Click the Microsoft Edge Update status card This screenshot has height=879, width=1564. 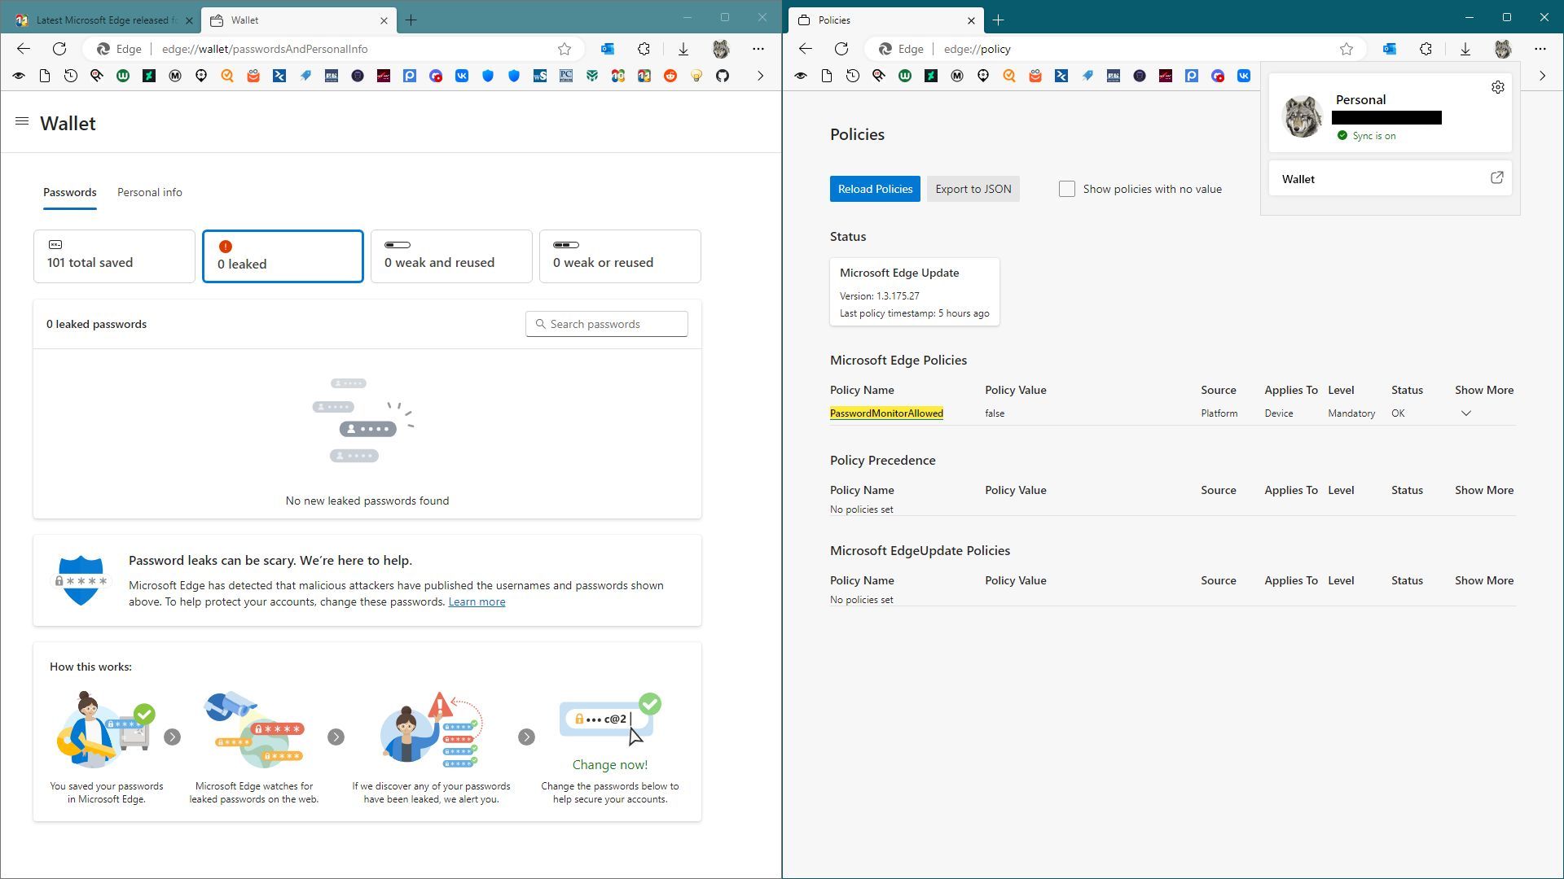915,292
